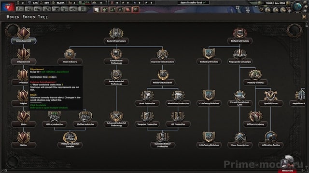Click the first alert icon with paper
The width and height of the screenshot is (309, 173).
point(97,10)
